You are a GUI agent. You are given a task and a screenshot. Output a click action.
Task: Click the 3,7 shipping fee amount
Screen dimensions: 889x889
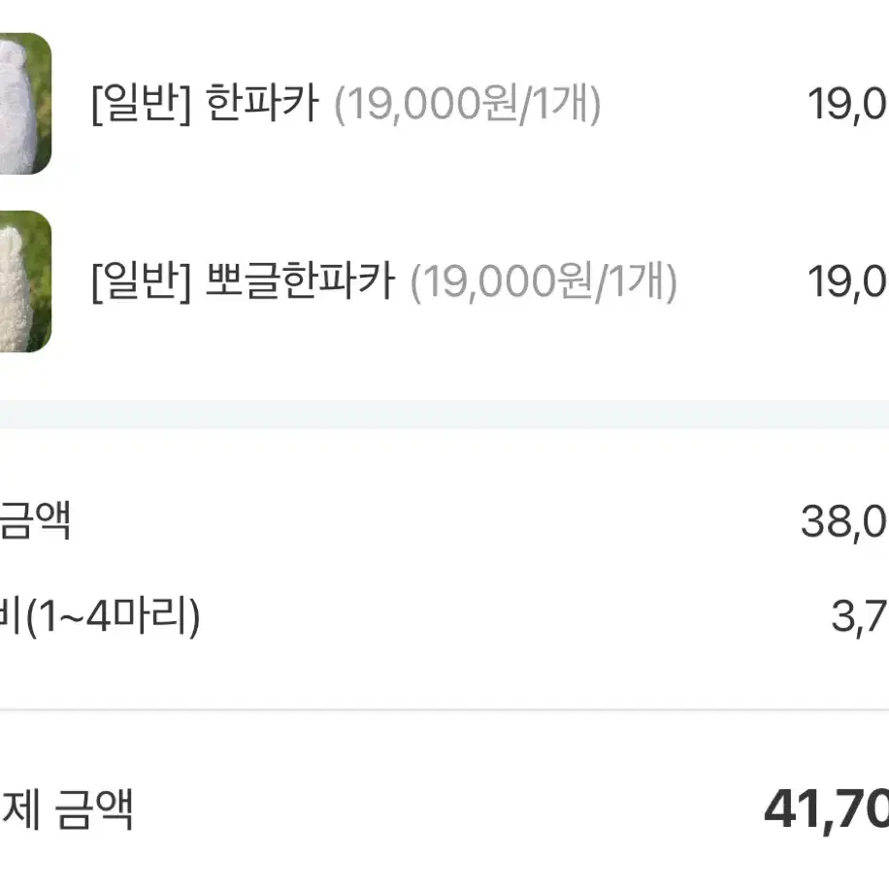tap(860, 617)
